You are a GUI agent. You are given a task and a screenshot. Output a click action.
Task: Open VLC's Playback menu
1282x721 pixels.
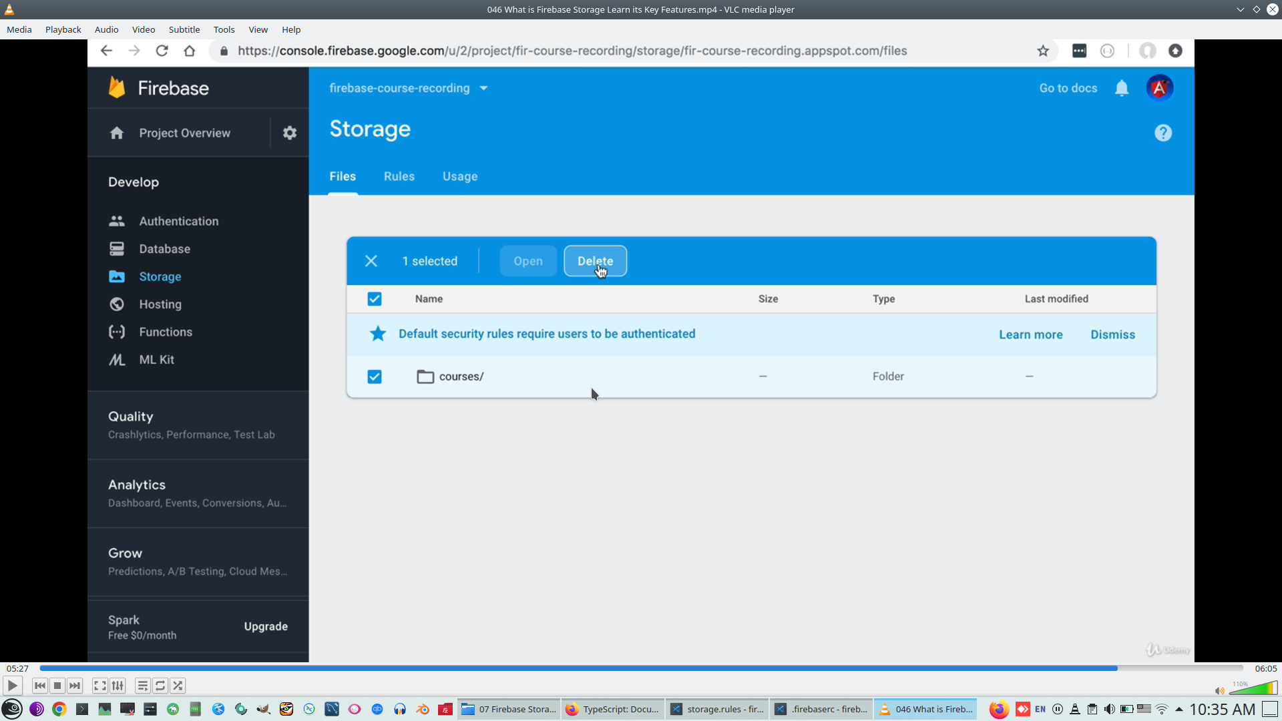click(x=63, y=29)
